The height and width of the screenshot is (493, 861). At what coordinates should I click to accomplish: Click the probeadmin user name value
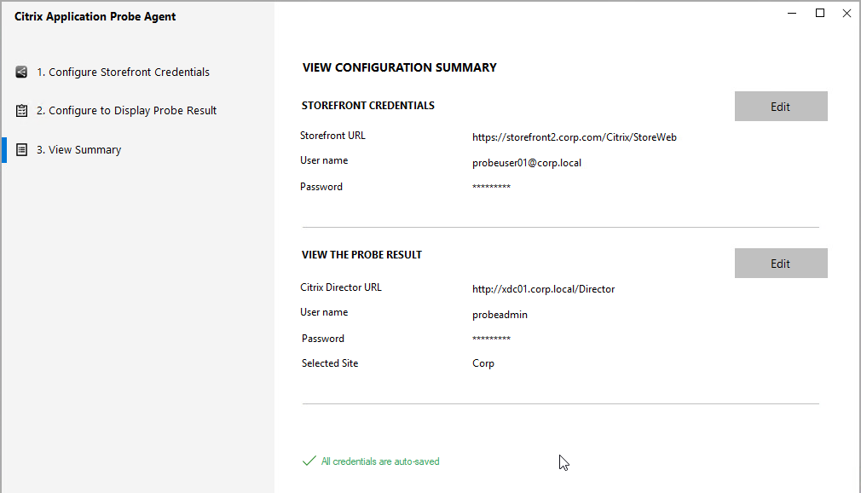(x=500, y=315)
